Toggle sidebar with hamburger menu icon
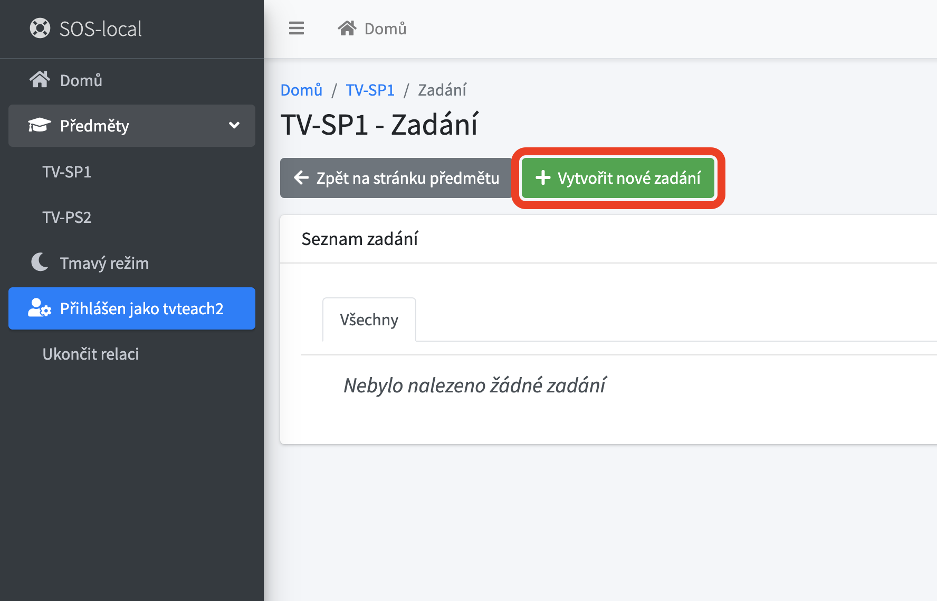The width and height of the screenshot is (937, 601). (x=297, y=29)
